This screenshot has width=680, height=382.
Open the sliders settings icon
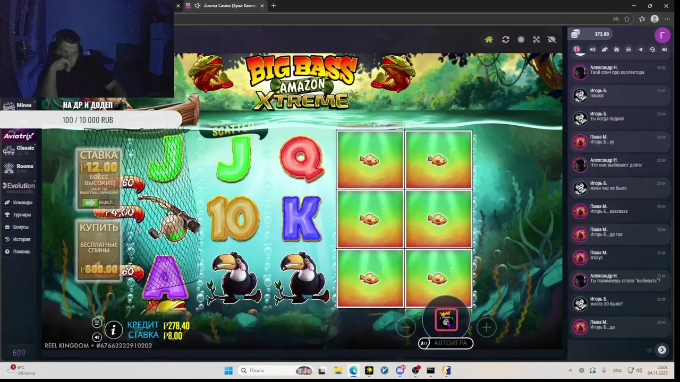click(628, 49)
